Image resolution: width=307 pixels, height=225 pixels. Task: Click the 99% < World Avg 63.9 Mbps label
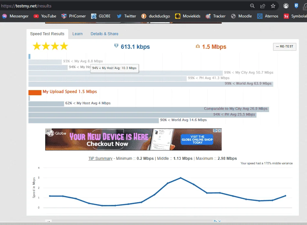248,83
